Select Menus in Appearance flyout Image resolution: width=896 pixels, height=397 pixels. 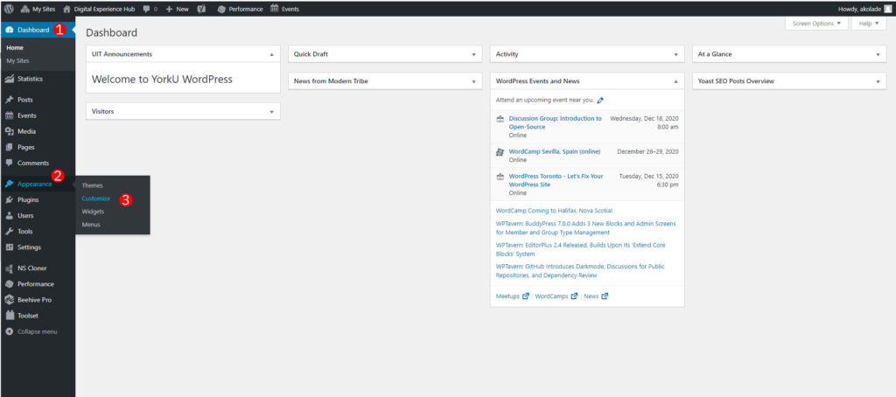(91, 225)
